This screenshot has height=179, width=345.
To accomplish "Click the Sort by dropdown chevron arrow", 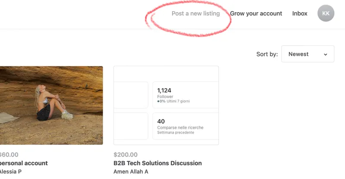I will point(325,54).
